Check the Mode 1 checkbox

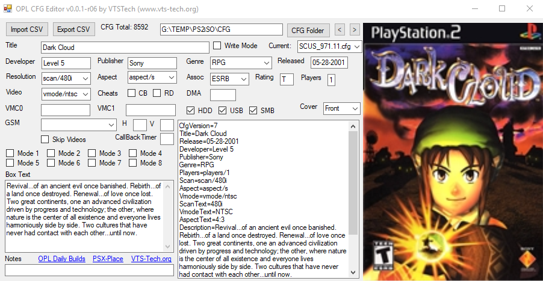(x=10, y=153)
